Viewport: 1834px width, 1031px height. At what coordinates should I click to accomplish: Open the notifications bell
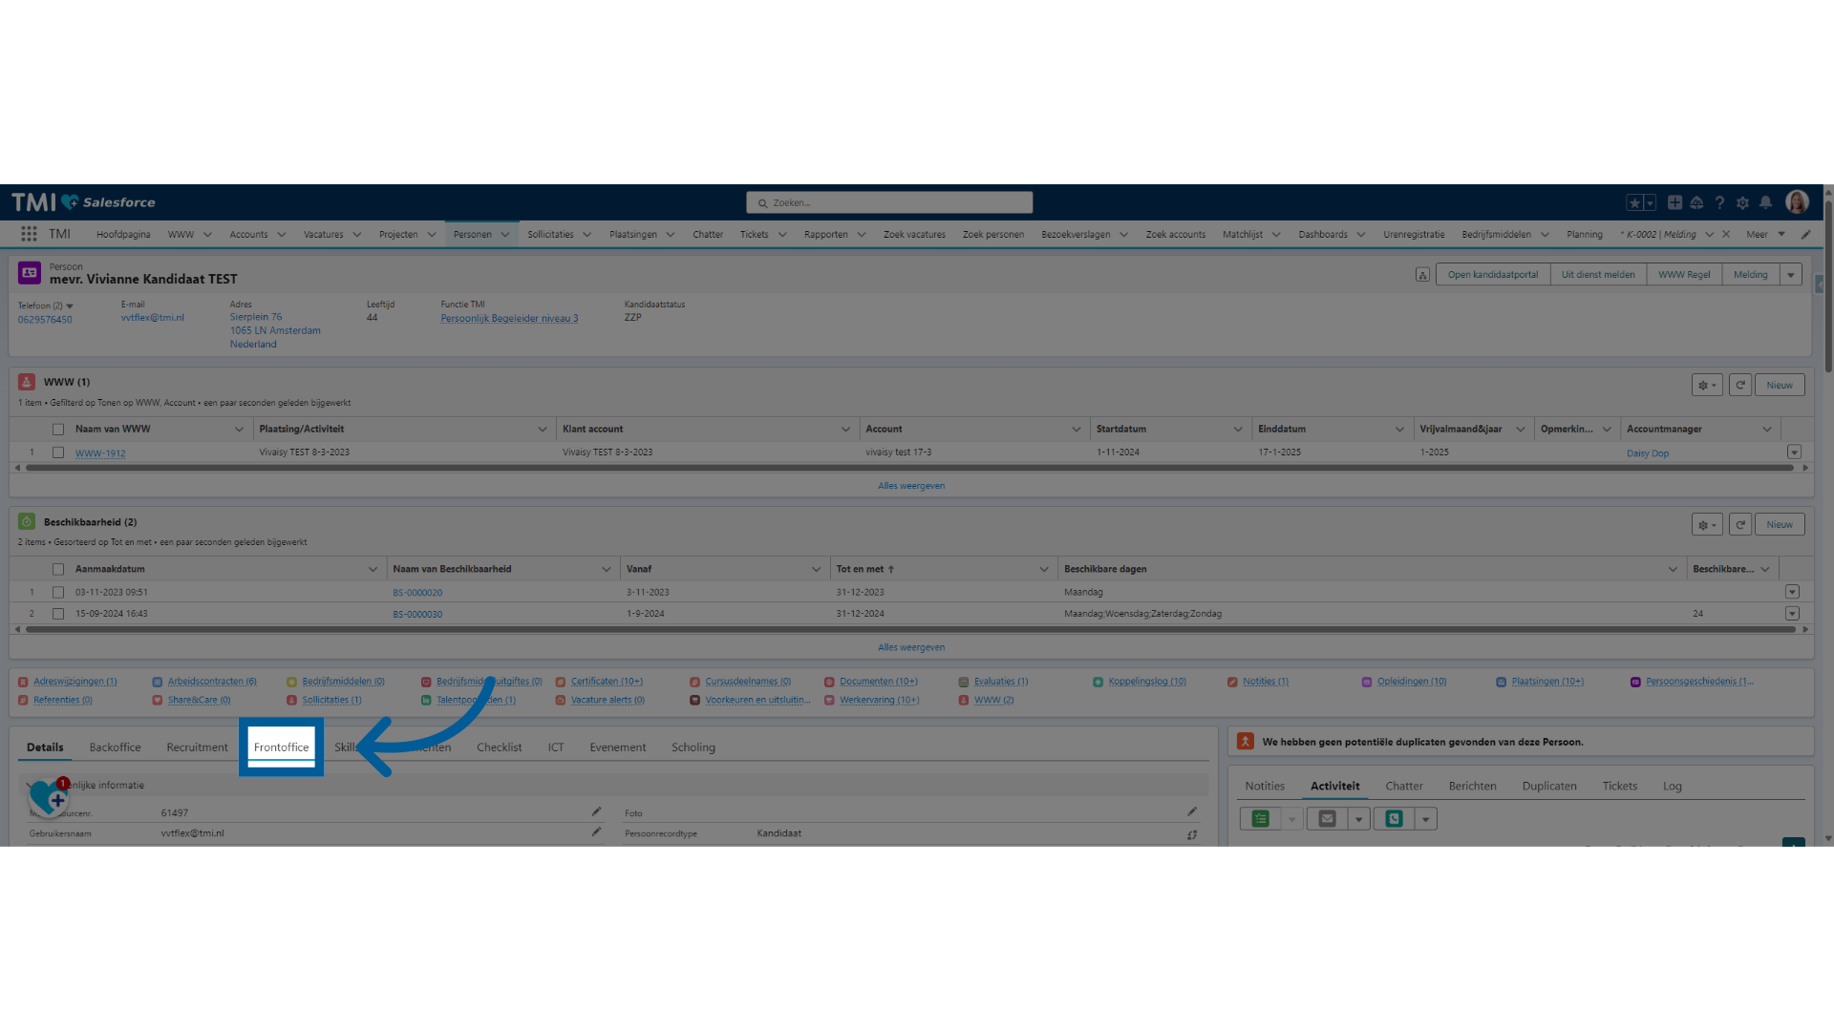coord(1765,202)
